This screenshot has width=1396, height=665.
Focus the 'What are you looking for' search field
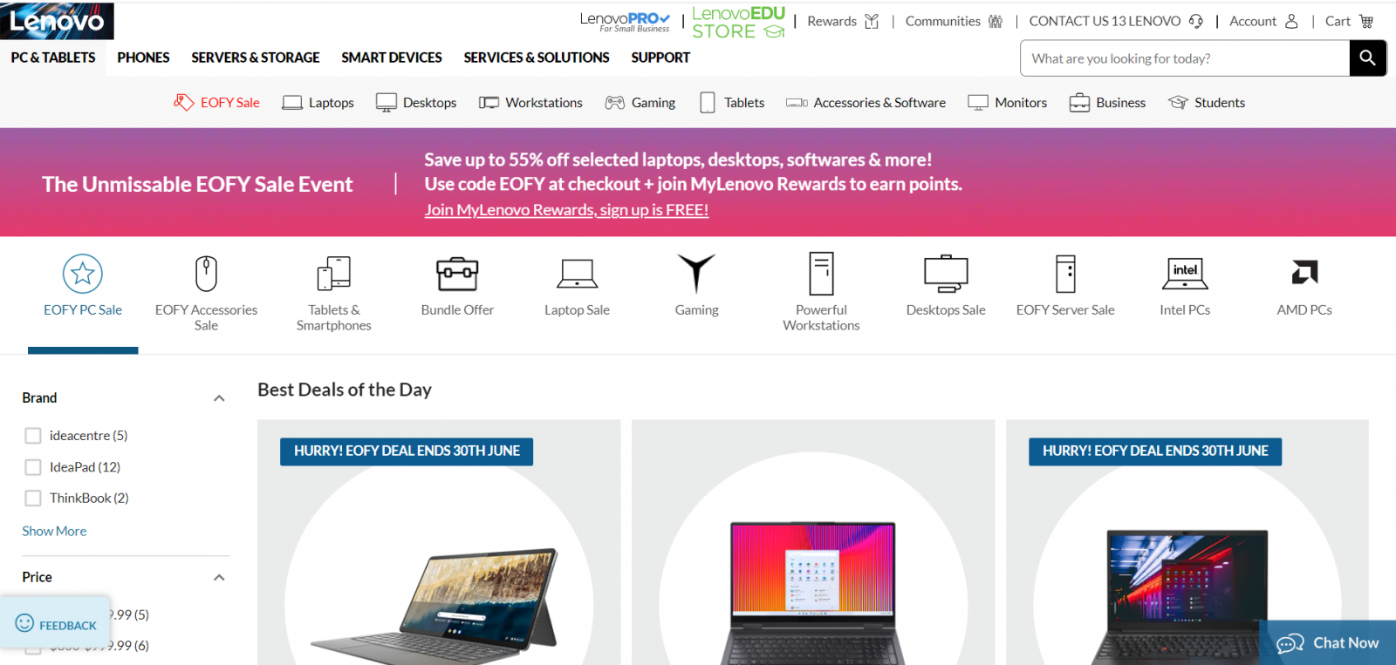[x=1185, y=58]
